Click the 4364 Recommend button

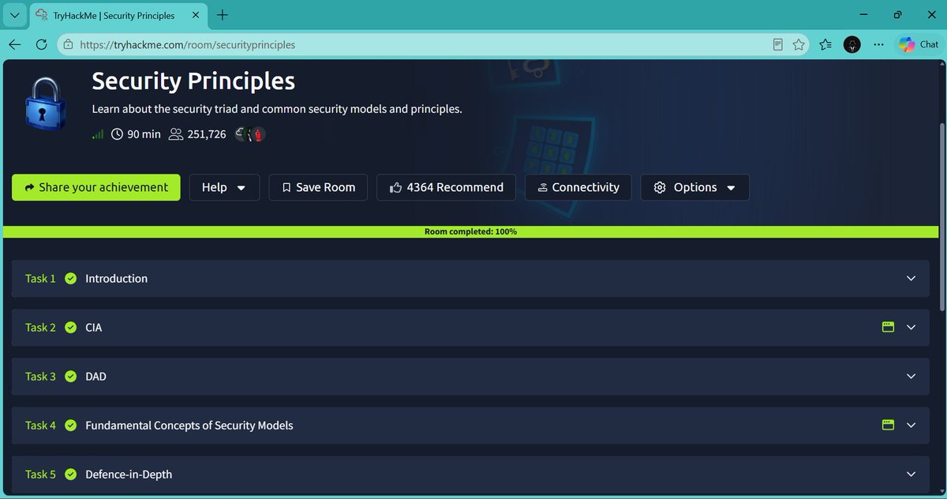click(x=446, y=187)
